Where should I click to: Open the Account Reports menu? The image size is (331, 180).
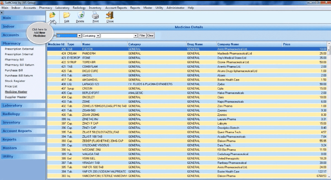pos(116,8)
